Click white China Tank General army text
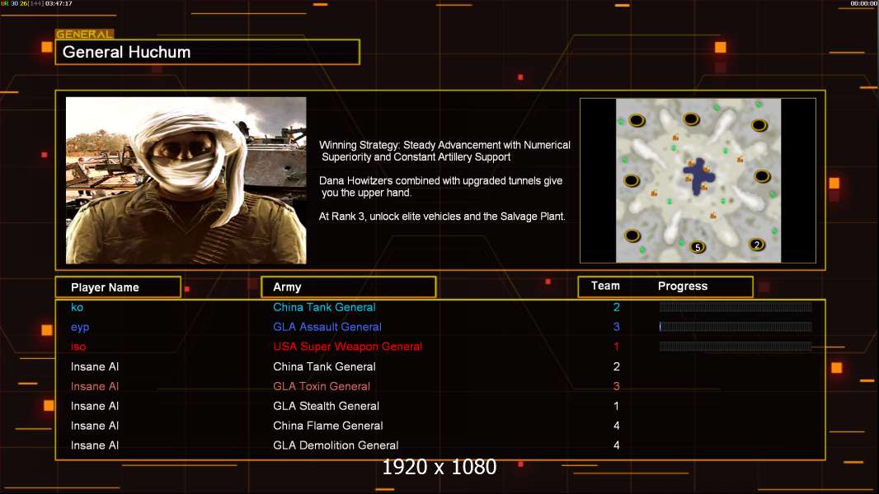This screenshot has height=494, width=879. tap(324, 366)
